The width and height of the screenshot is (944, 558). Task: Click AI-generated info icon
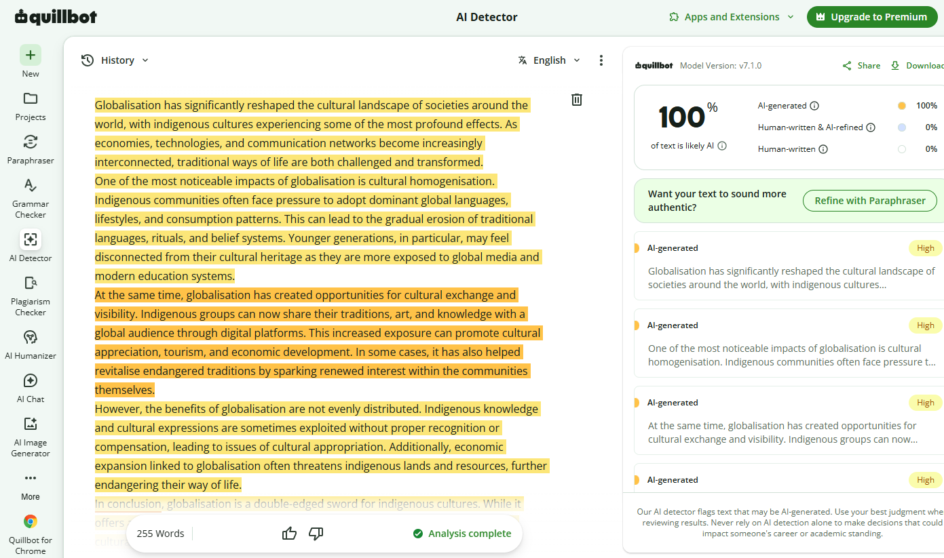814,106
